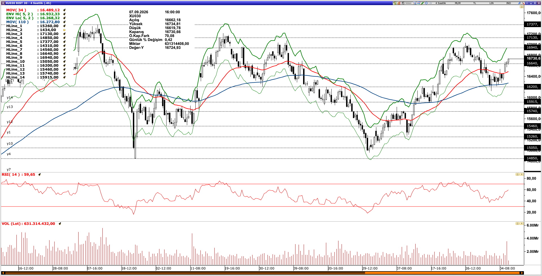
Task: Click the orange horizontal scrollbar thumb
Action: pos(442,273)
